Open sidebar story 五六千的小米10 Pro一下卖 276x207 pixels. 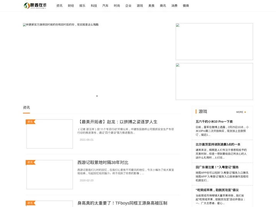[214, 122]
